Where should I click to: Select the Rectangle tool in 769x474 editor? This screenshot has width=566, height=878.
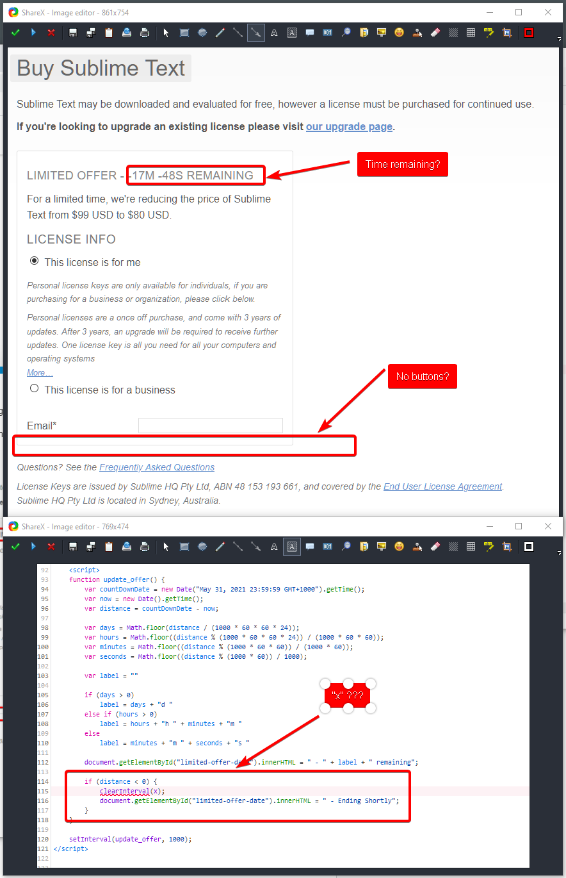(x=184, y=547)
